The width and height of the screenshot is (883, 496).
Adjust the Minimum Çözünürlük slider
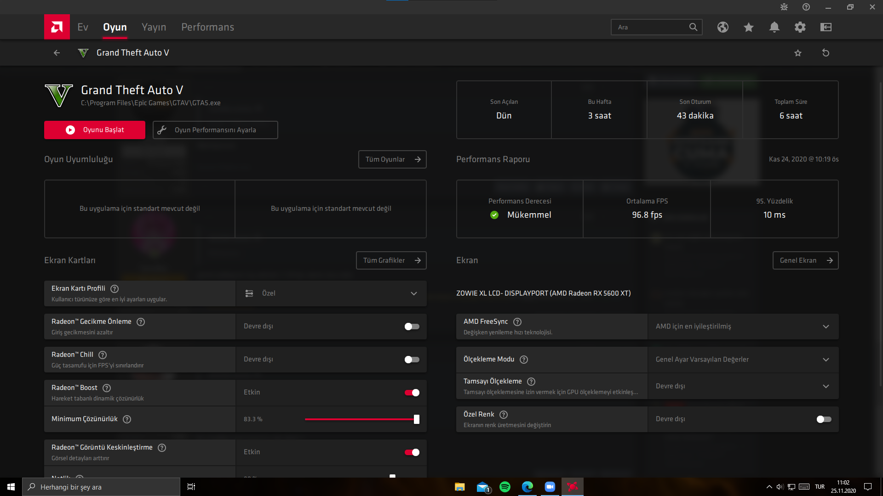pos(361,419)
